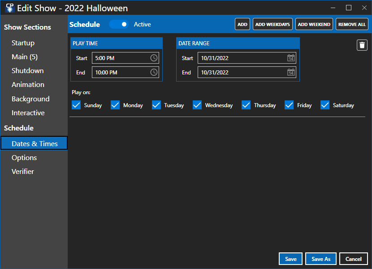The width and height of the screenshot is (372, 269).
Task: Open the start date calendar picker
Action: click(x=291, y=58)
